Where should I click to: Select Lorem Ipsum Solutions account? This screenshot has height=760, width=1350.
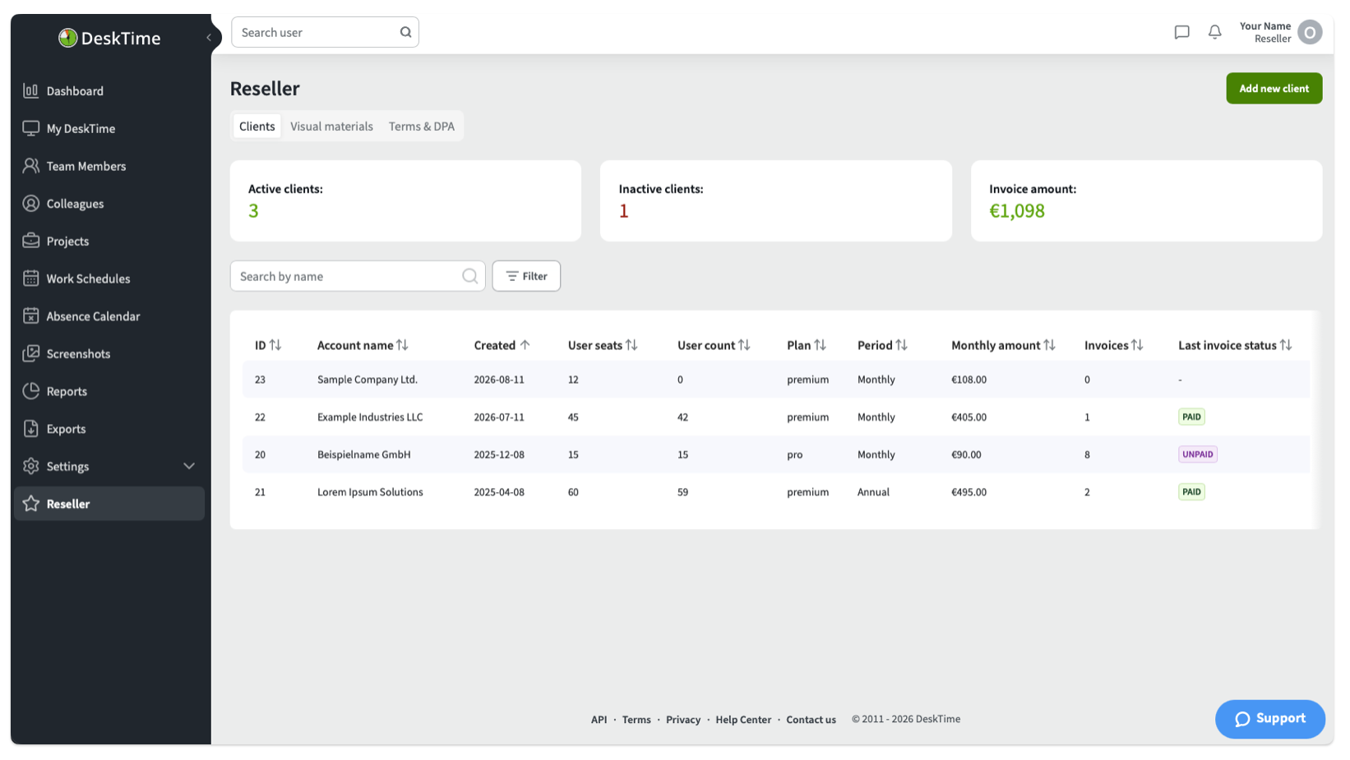370,492
